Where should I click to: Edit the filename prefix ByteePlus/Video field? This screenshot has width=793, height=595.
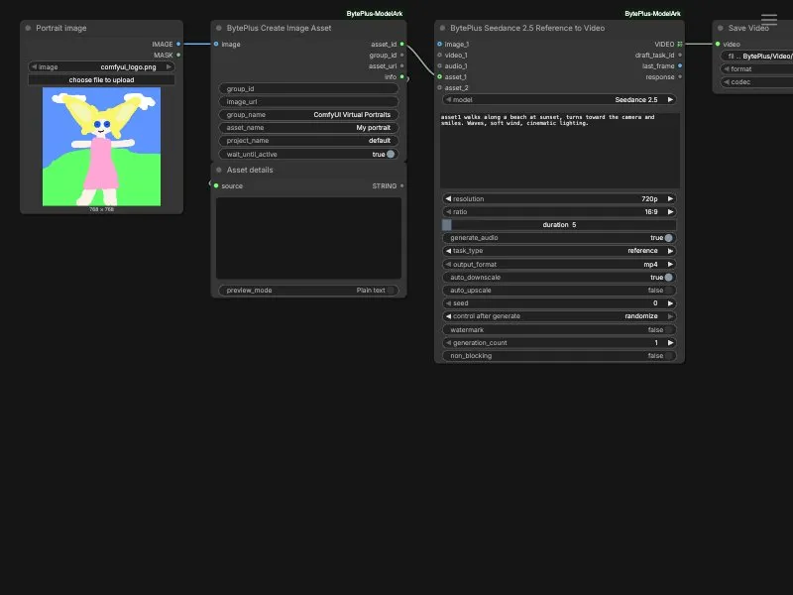[x=756, y=57]
